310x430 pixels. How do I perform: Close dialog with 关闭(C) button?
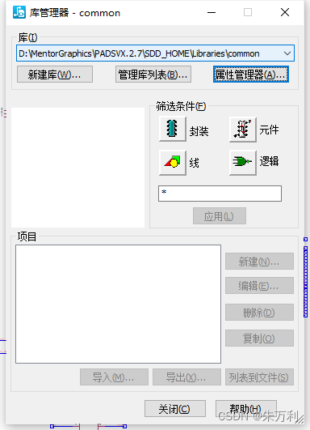point(175,409)
